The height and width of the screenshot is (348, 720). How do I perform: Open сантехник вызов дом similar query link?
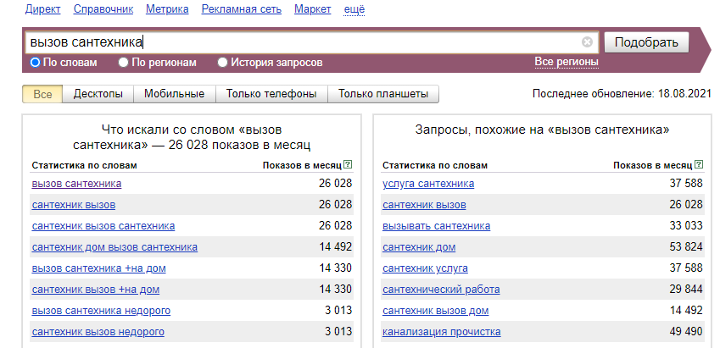[x=435, y=311]
